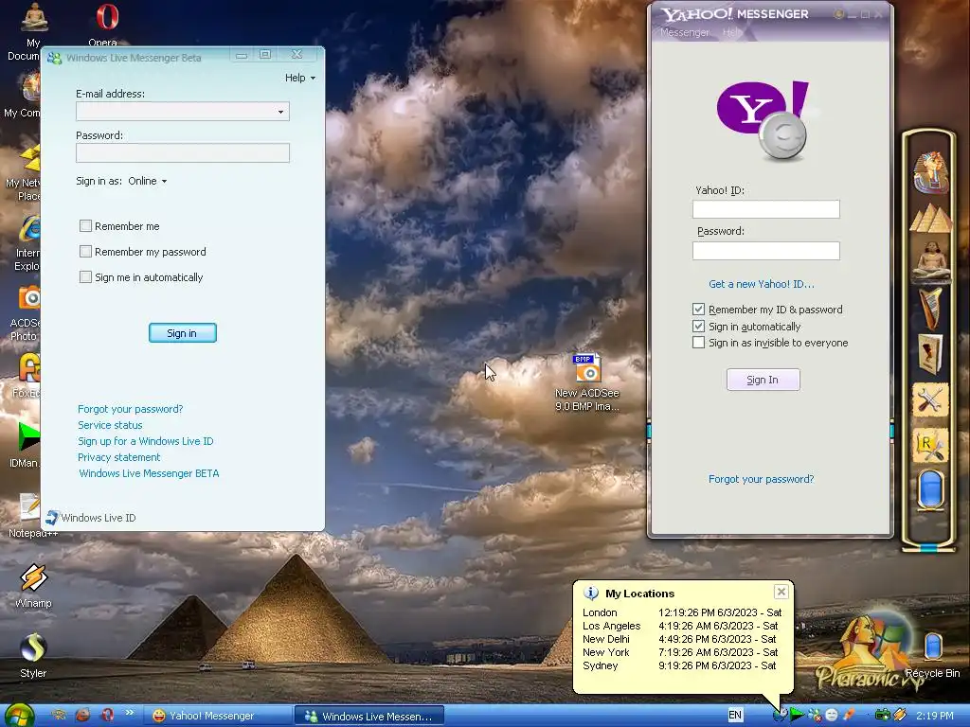Open the Service status link

pos(110,425)
